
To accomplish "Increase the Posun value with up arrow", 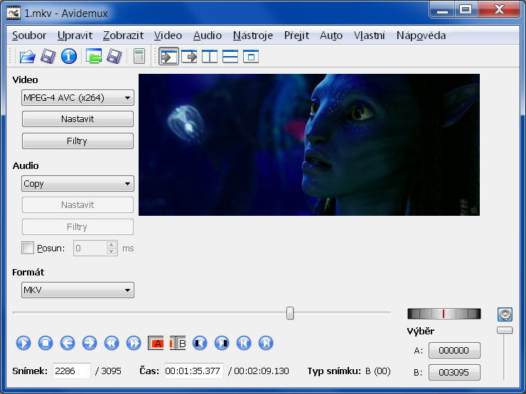I will [x=112, y=245].
